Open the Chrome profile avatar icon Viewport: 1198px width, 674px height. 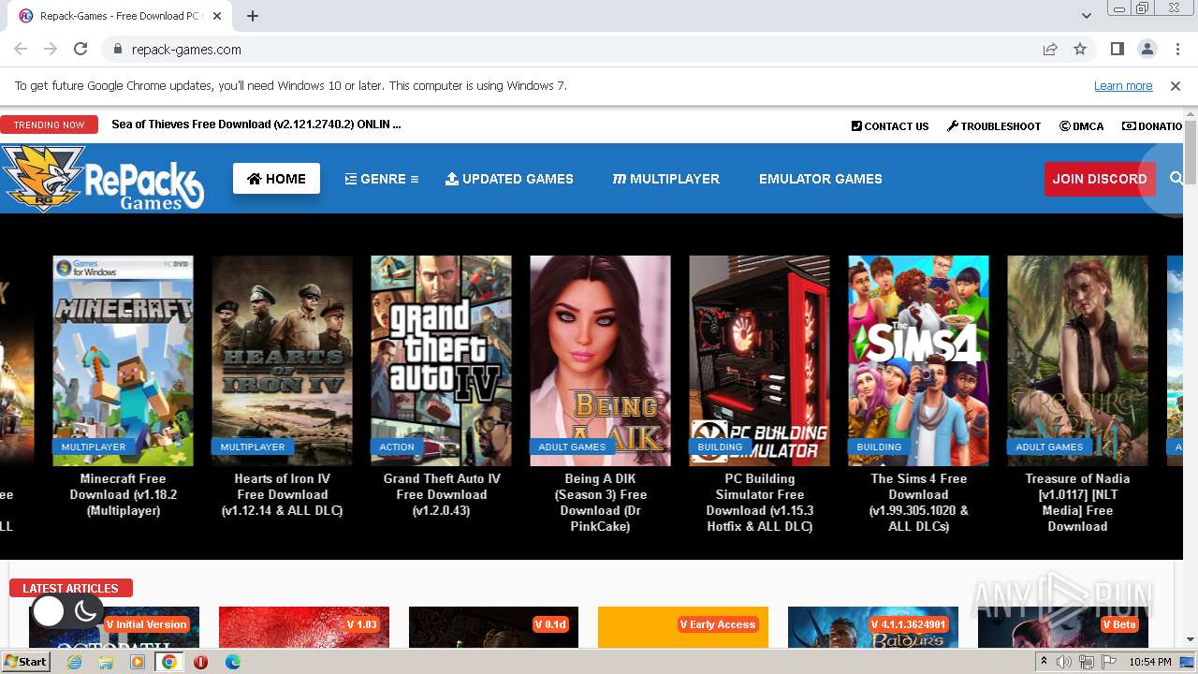coord(1147,50)
